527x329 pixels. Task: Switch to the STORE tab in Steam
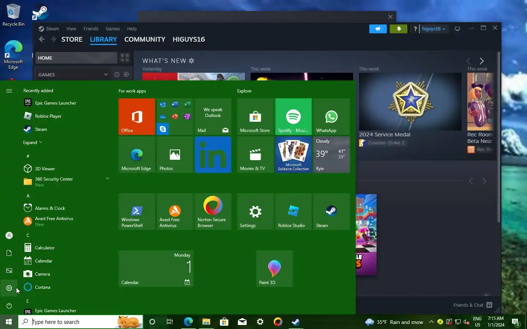click(72, 39)
